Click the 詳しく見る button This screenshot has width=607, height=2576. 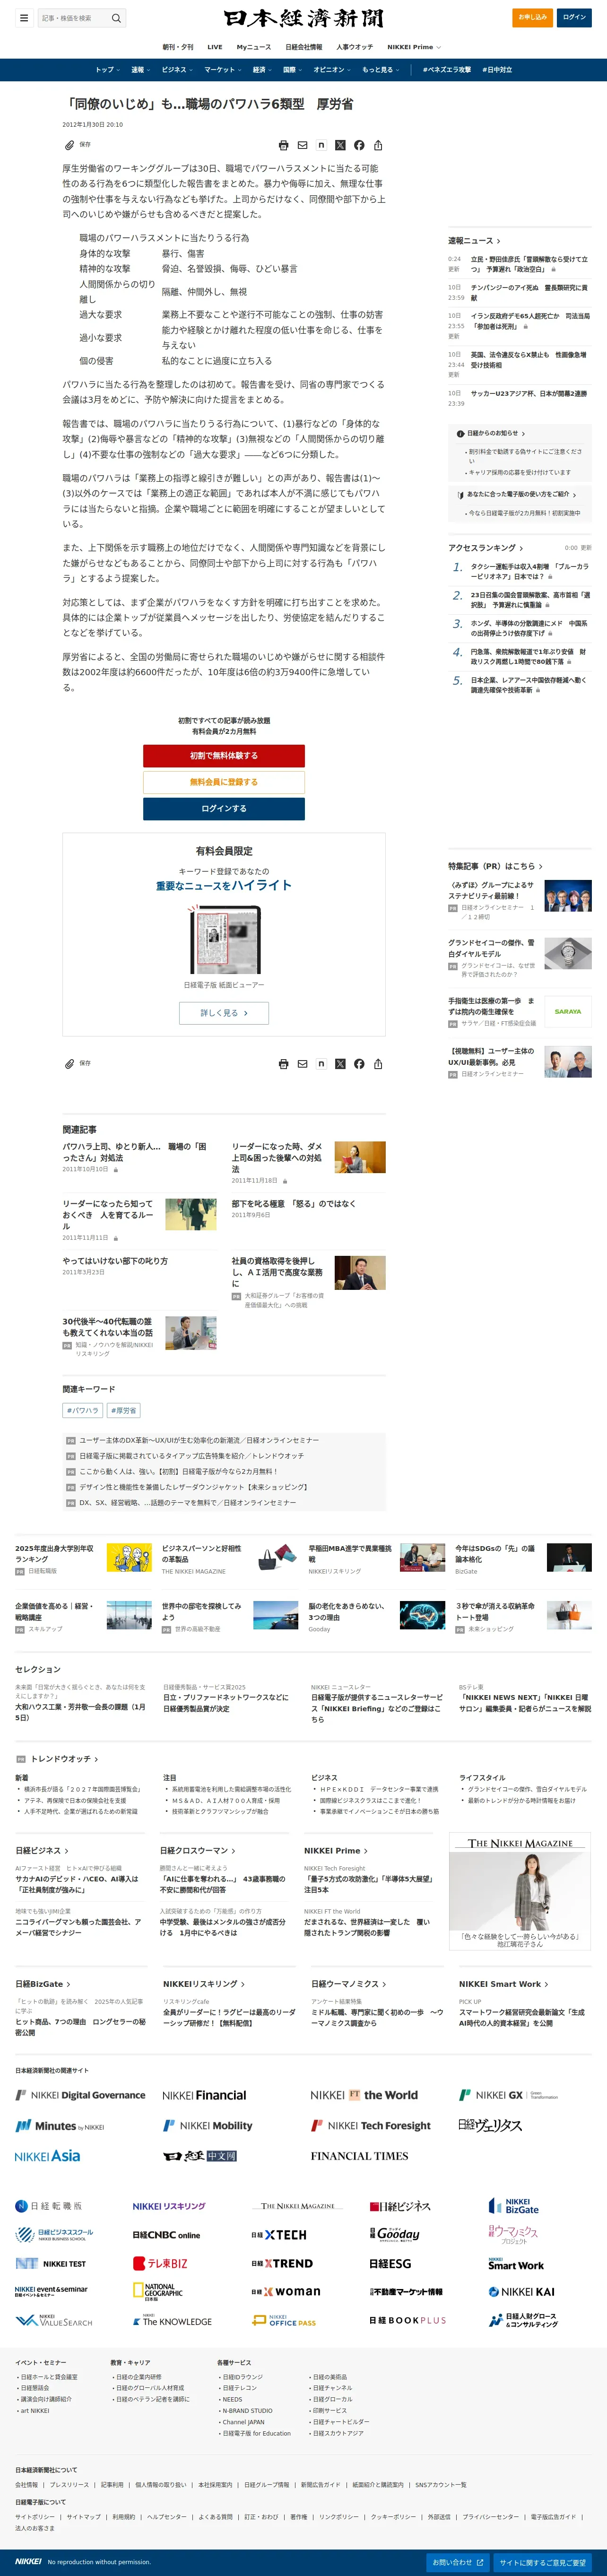pyautogui.click(x=224, y=1013)
